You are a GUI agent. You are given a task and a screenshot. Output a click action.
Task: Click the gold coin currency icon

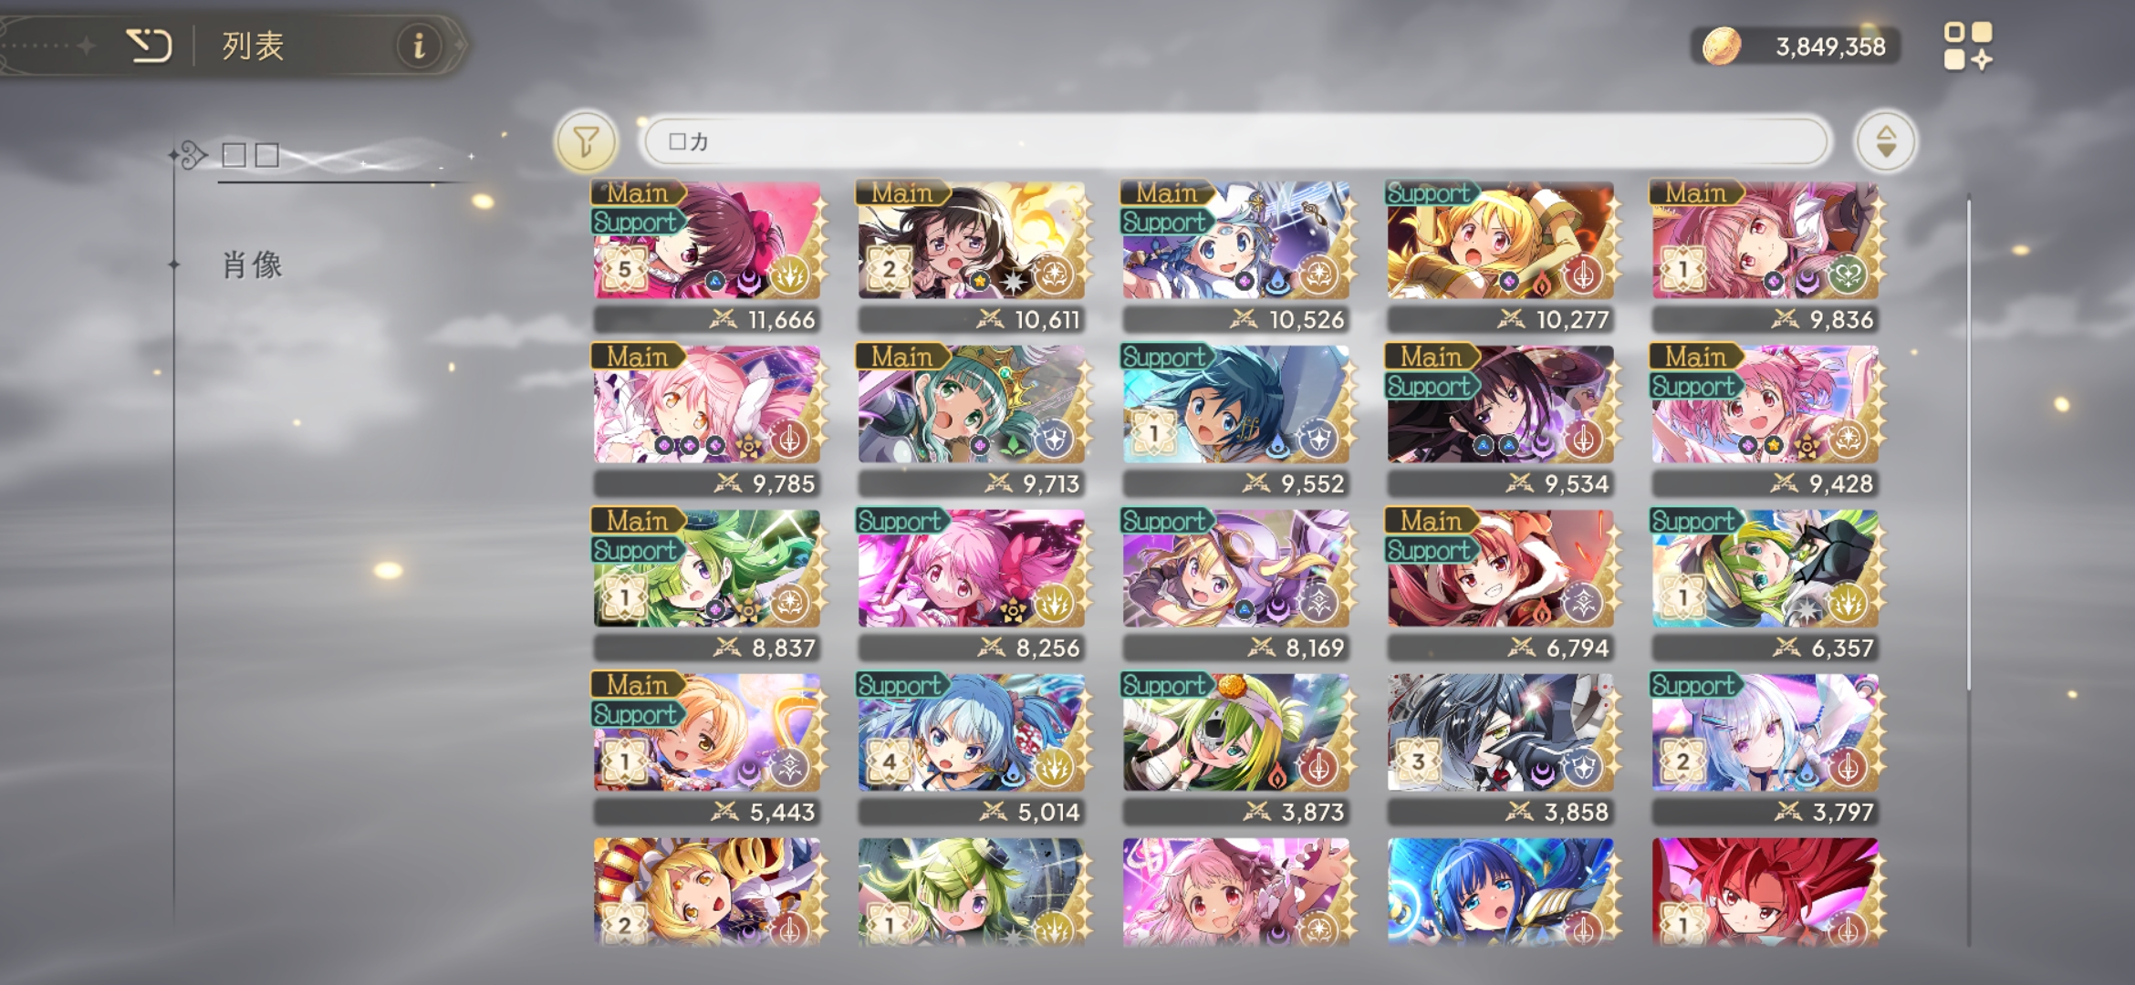pos(1721,46)
